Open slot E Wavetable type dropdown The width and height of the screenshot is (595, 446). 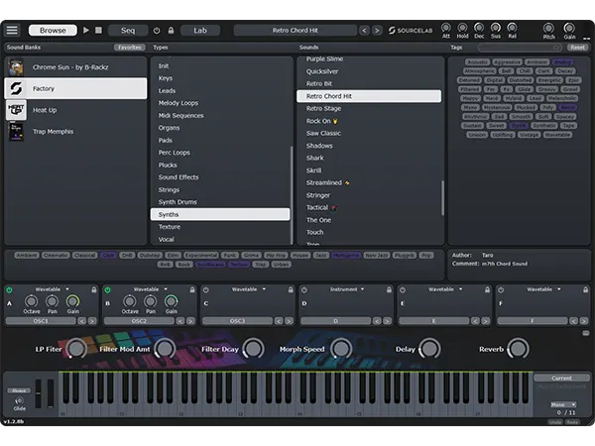(445, 289)
